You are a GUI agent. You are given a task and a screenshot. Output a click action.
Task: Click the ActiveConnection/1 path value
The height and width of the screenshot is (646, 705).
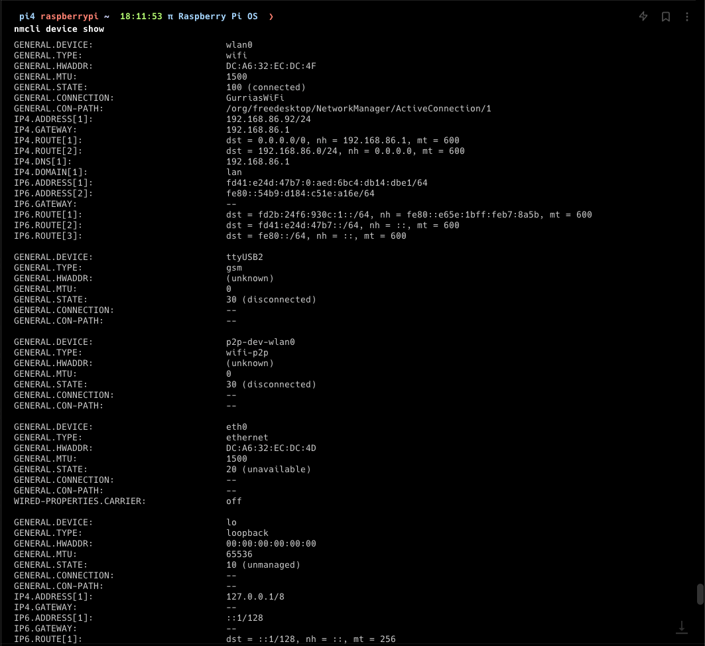coord(358,109)
